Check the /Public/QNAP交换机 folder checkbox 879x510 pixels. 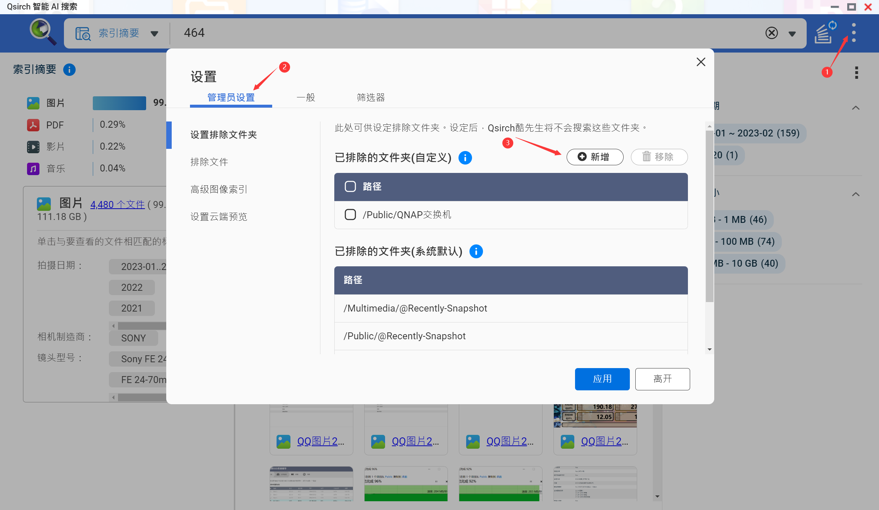(x=350, y=215)
